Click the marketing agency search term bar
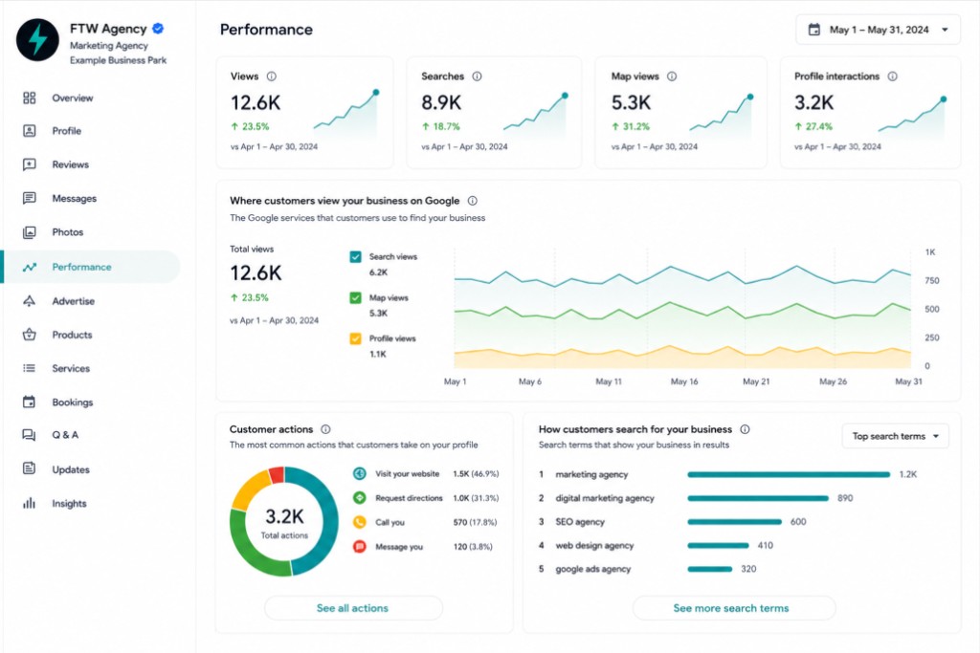This screenshot has width=980, height=653. pos(789,474)
